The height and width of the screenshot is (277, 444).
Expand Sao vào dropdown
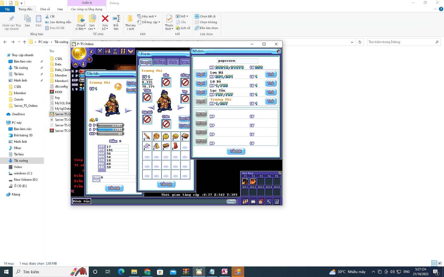(x=92, y=27)
